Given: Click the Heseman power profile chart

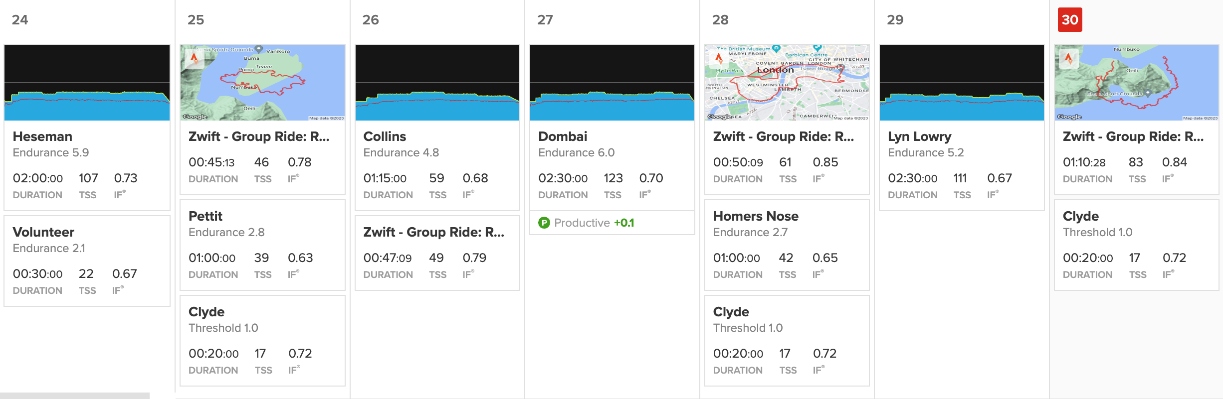Looking at the screenshot, I should 87,83.
